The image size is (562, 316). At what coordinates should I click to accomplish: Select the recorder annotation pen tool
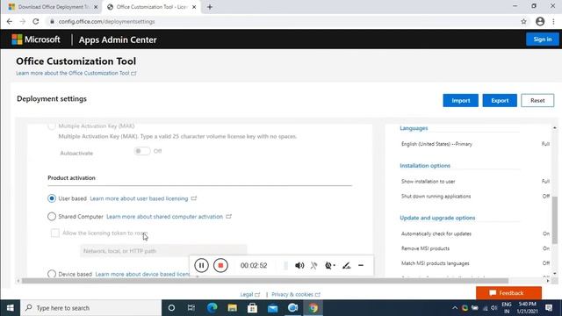(346, 265)
